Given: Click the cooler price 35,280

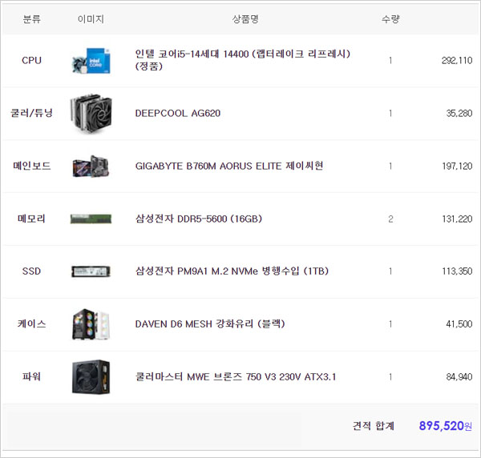Looking at the screenshot, I should point(459,114).
